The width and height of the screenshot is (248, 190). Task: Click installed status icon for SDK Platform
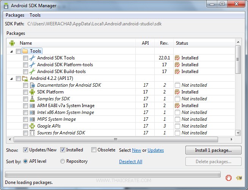coord(177,92)
